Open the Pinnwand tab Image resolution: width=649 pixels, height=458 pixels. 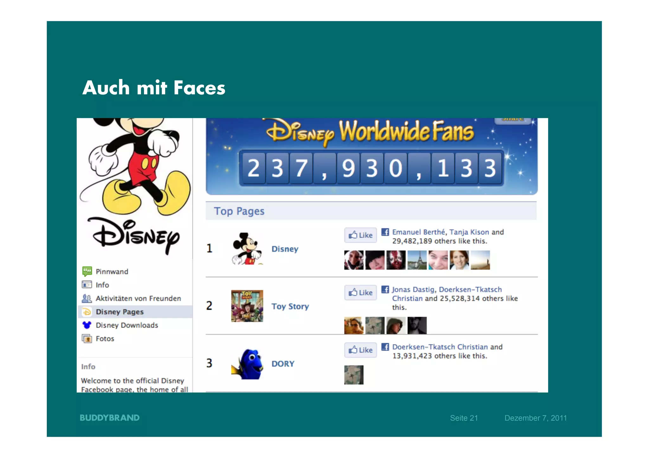pyautogui.click(x=112, y=272)
